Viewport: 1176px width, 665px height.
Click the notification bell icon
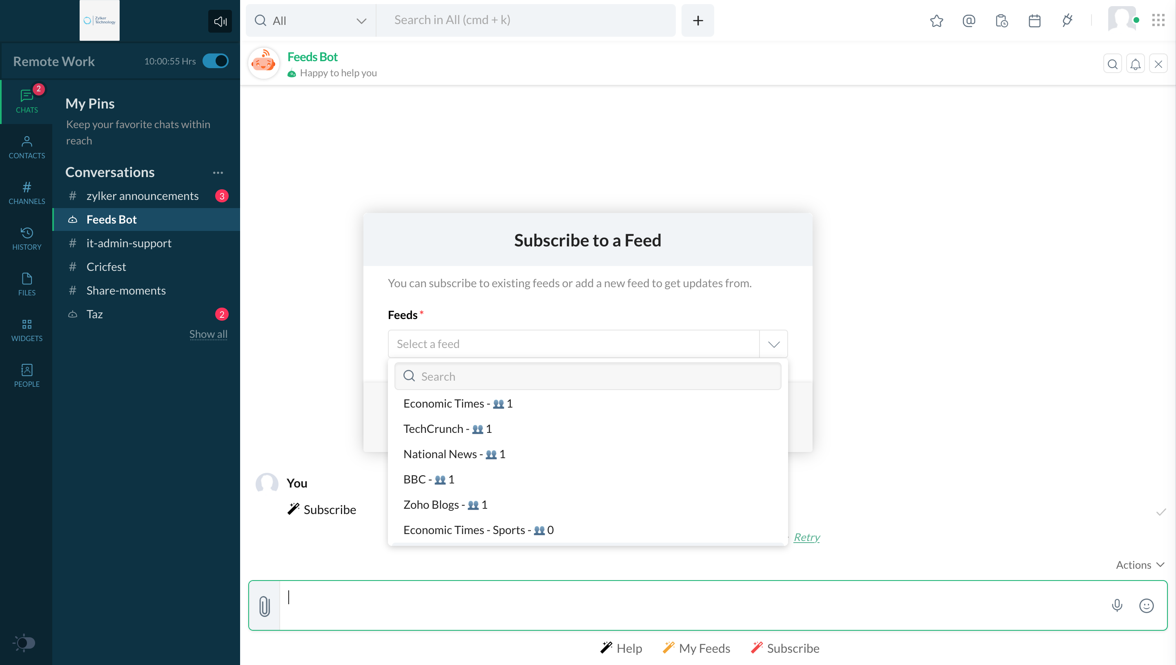(1135, 64)
